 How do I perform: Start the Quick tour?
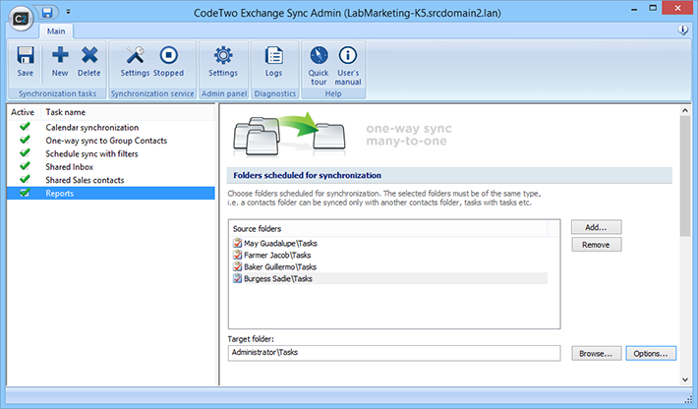[x=319, y=66]
